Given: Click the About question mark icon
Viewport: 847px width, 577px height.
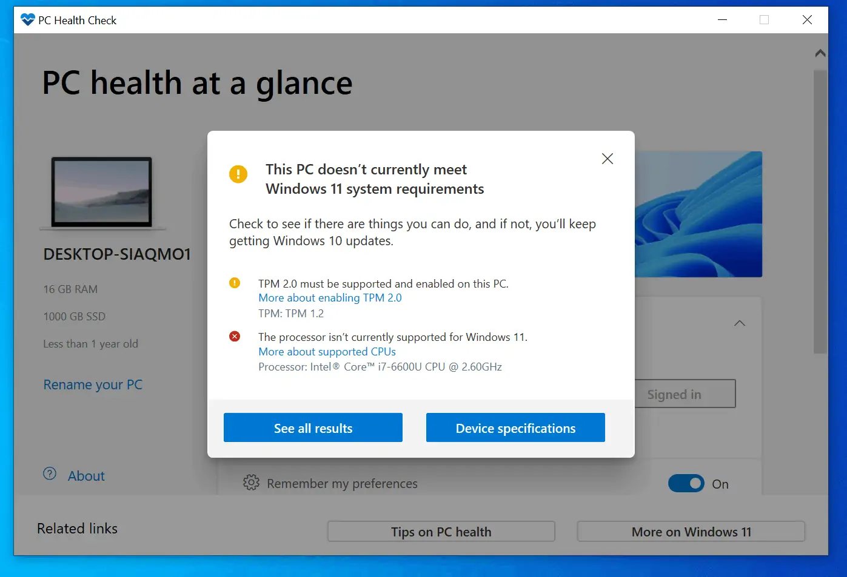Looking at the screenshot, I should [50, 473].
